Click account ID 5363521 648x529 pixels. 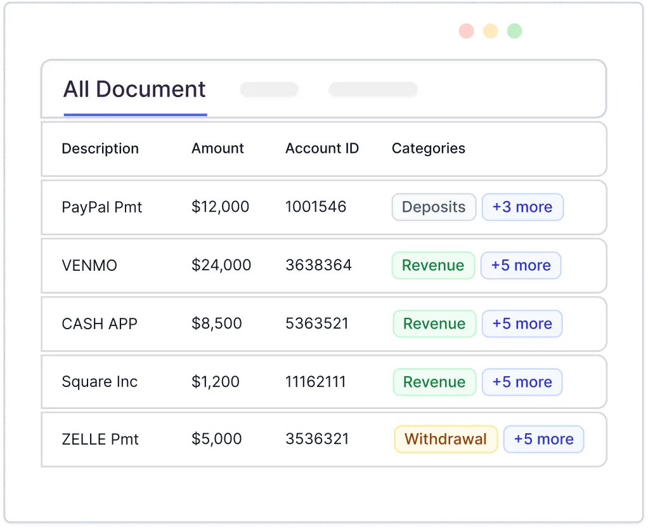(317, 323)
